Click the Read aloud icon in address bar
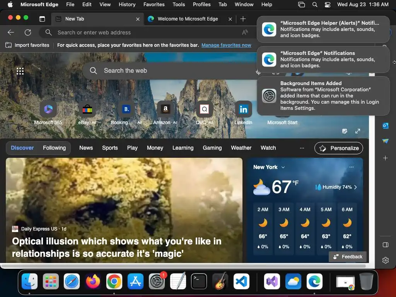The width and height of the screenshot is (396, 297). (x=245, y=32)
